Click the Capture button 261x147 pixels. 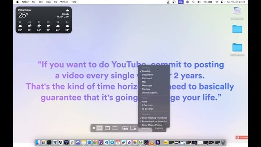[159, 128]
